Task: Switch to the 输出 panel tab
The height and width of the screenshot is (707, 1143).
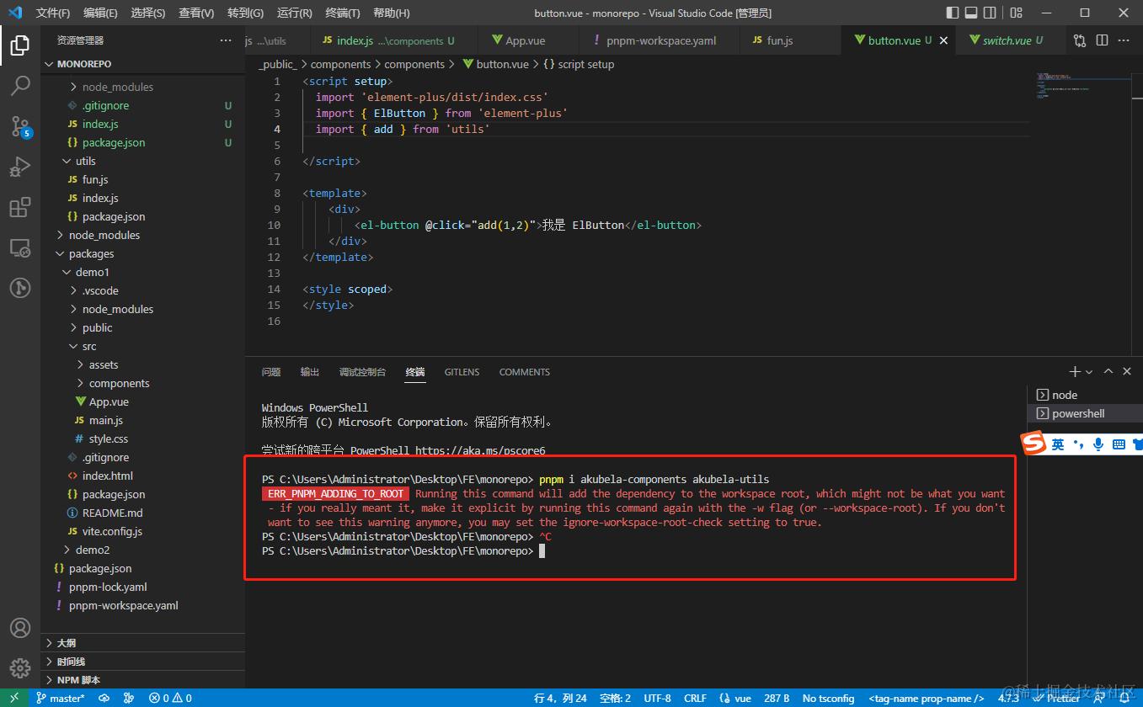Action: [x=310, y=372]
